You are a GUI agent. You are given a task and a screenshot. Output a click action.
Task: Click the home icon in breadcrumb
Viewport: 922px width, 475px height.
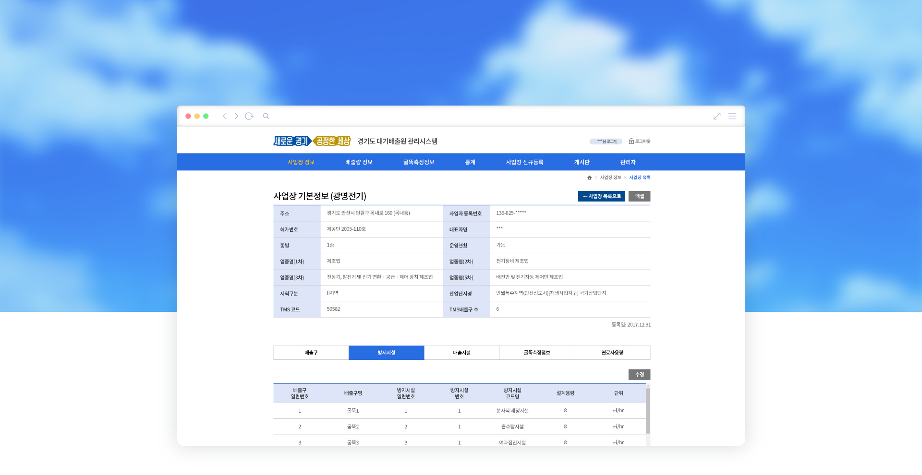[x=589, y=178]
